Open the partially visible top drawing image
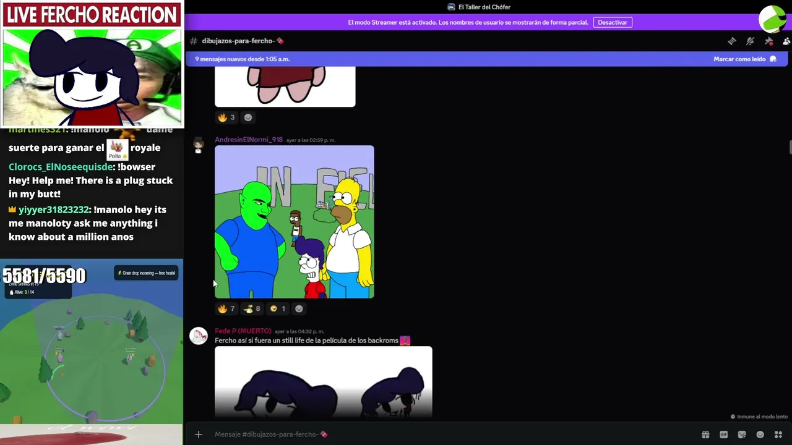 (285, 87)
